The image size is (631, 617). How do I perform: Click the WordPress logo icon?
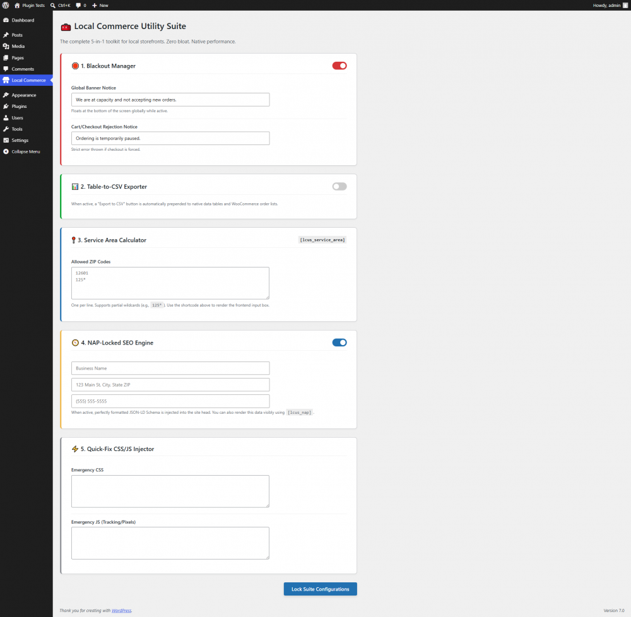6,5
